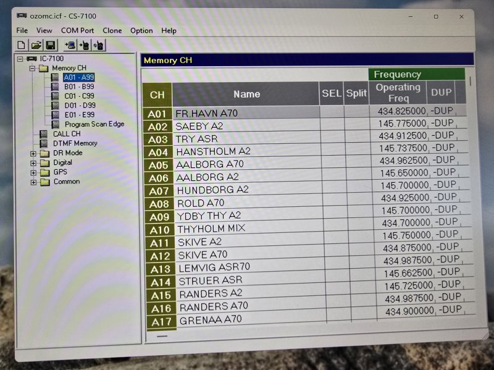Click the A05 channel row header
This screenshot has width=494, height=370.
tap(158, 165)
